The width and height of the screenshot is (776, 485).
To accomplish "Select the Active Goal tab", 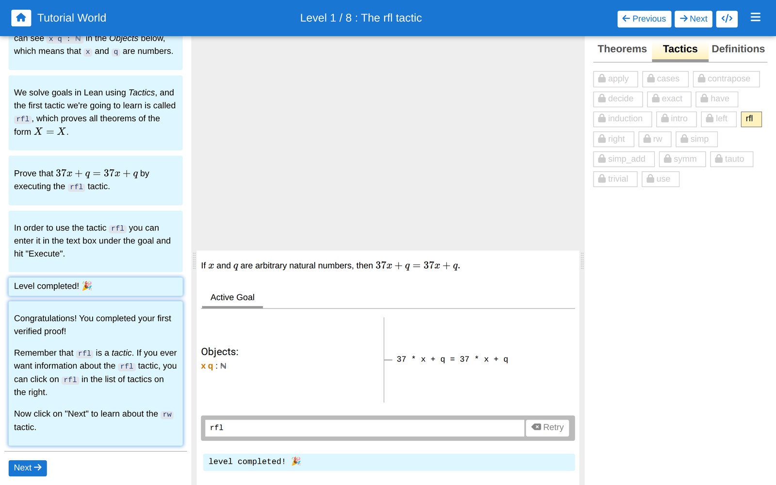I will click(x=232, y=297).
